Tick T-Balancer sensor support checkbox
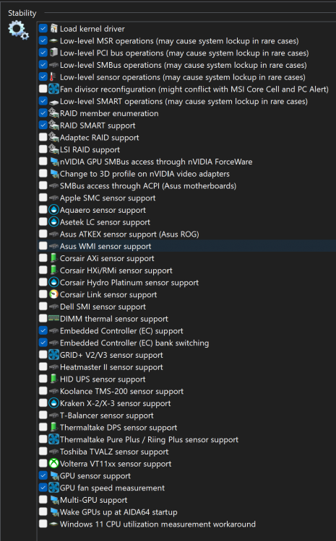Image resolution: width=336 pixels, height=541 pixels. pyautogui.click(x=43, y=415)
